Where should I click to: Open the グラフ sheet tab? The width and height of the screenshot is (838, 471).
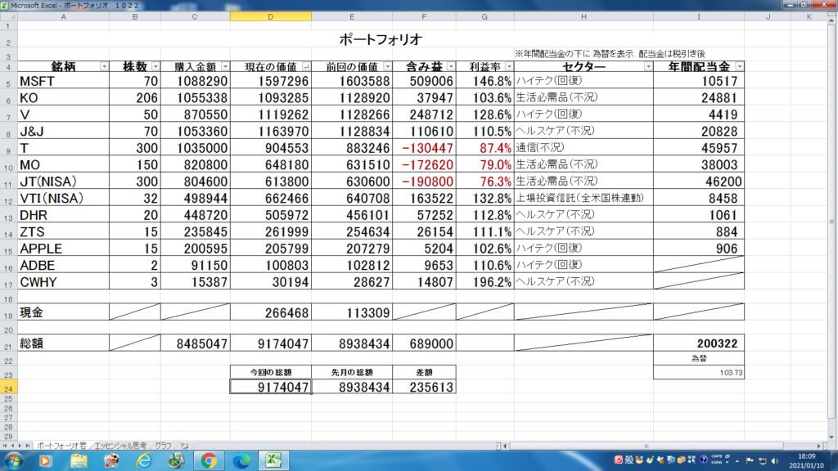coord(163,446)
